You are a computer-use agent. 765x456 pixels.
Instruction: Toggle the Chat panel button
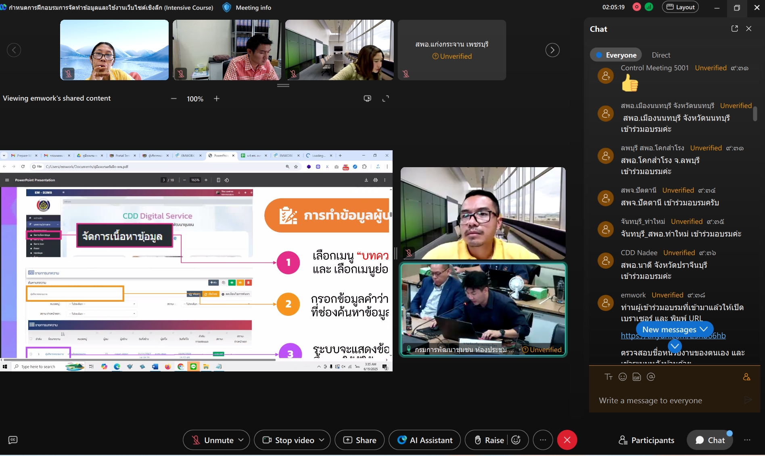click(x=710, y=440)
